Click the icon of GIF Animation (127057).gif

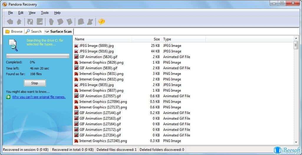click(76, 96)
